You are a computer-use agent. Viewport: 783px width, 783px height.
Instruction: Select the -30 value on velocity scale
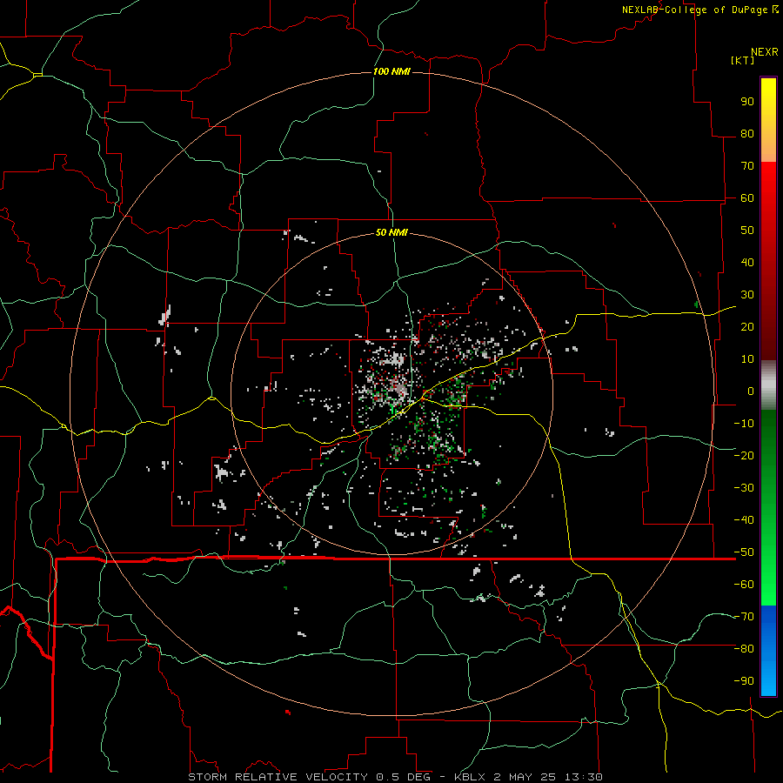(x=744, y=488)
